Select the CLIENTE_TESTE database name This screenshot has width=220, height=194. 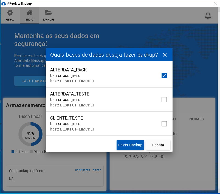tap(66, 118)
